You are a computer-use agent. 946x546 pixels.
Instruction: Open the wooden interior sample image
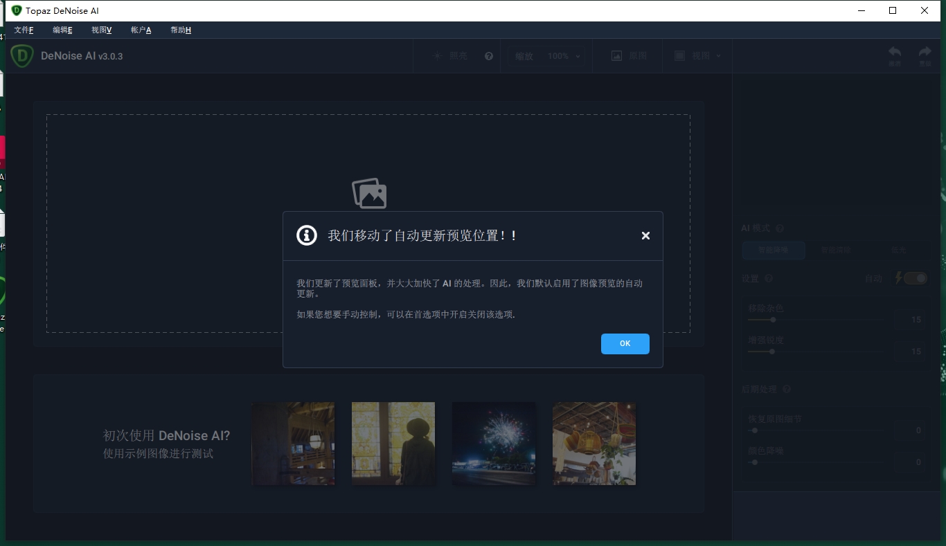tap(293, 444)
